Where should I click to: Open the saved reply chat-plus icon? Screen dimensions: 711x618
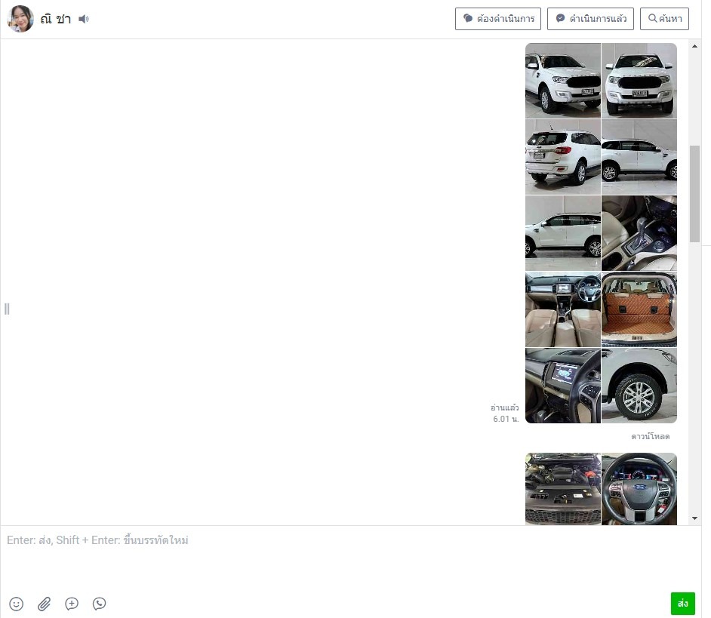(x=72, y=604)
